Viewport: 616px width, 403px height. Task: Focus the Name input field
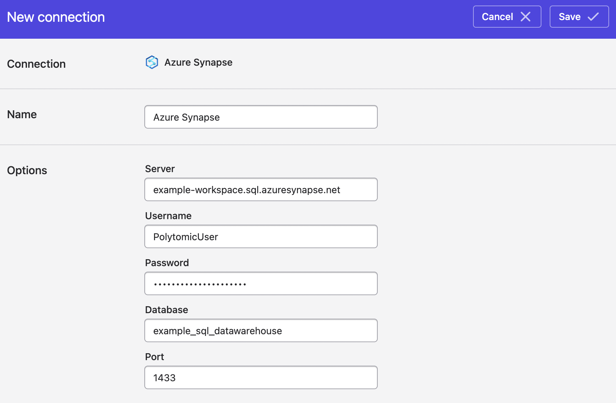pyautogui.click(x=261, y=117)
